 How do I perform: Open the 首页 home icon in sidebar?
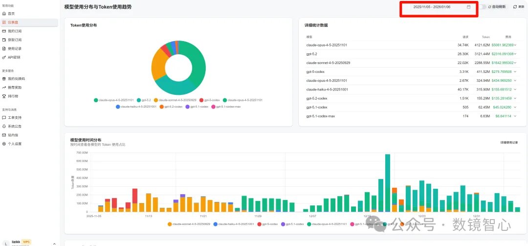click(x=4, y=14)
